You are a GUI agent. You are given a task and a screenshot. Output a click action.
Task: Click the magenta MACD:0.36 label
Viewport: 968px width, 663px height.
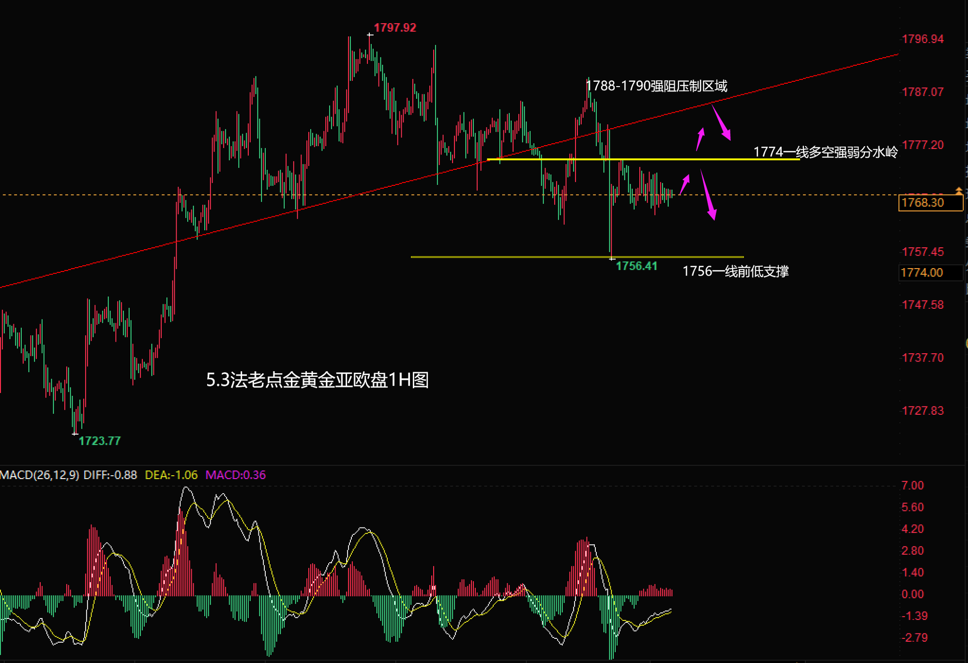(236, 475)
